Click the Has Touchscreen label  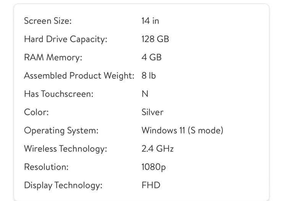point(59,94)
